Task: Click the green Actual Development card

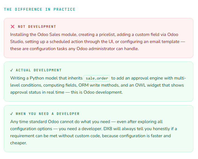Action: point(99,81)
